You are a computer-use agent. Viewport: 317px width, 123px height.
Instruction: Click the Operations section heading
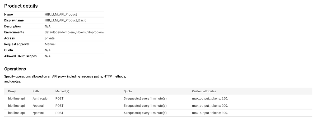[x=15, y=69]
